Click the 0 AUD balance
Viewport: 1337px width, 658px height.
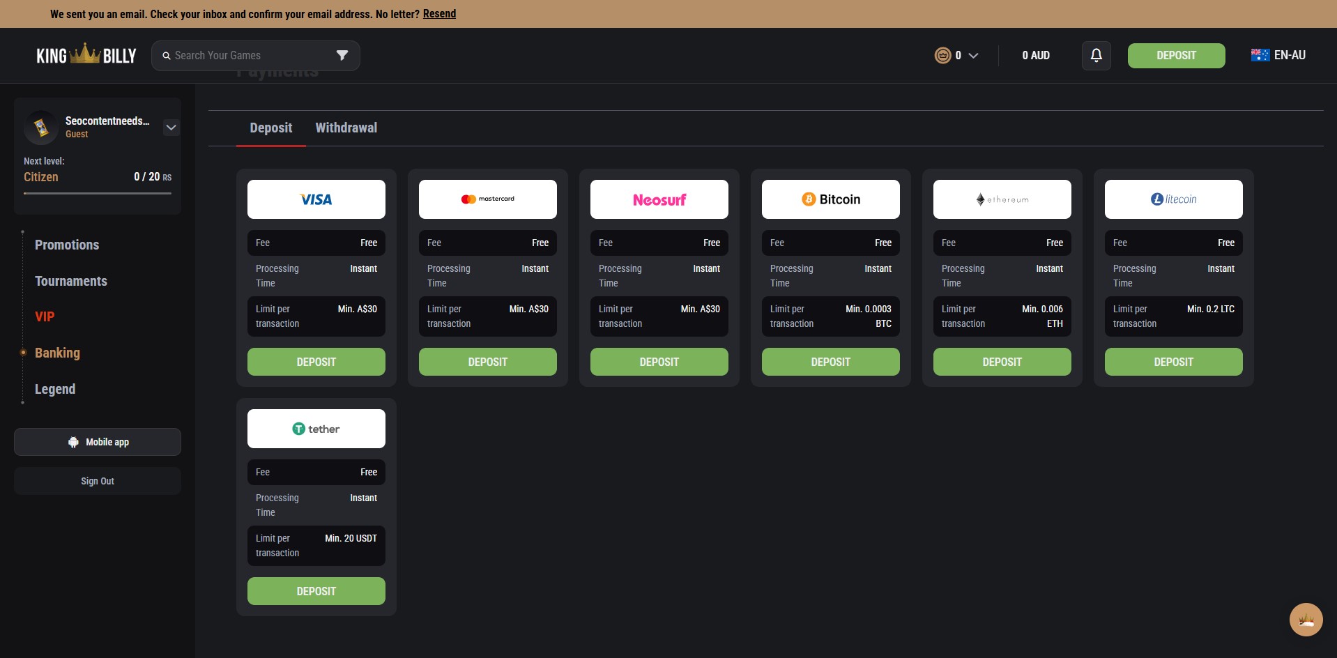point(1036,55)
